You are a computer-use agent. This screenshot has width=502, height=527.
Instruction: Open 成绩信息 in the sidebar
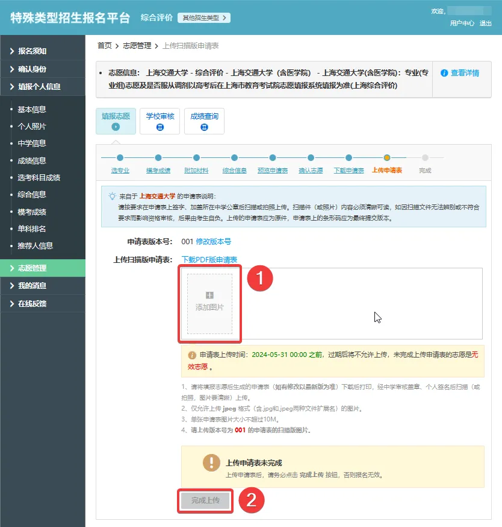point(31,160)
